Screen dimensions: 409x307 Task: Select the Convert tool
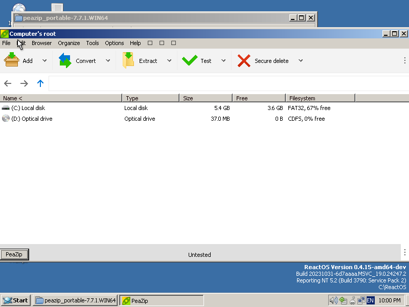[x=82, y=60]
